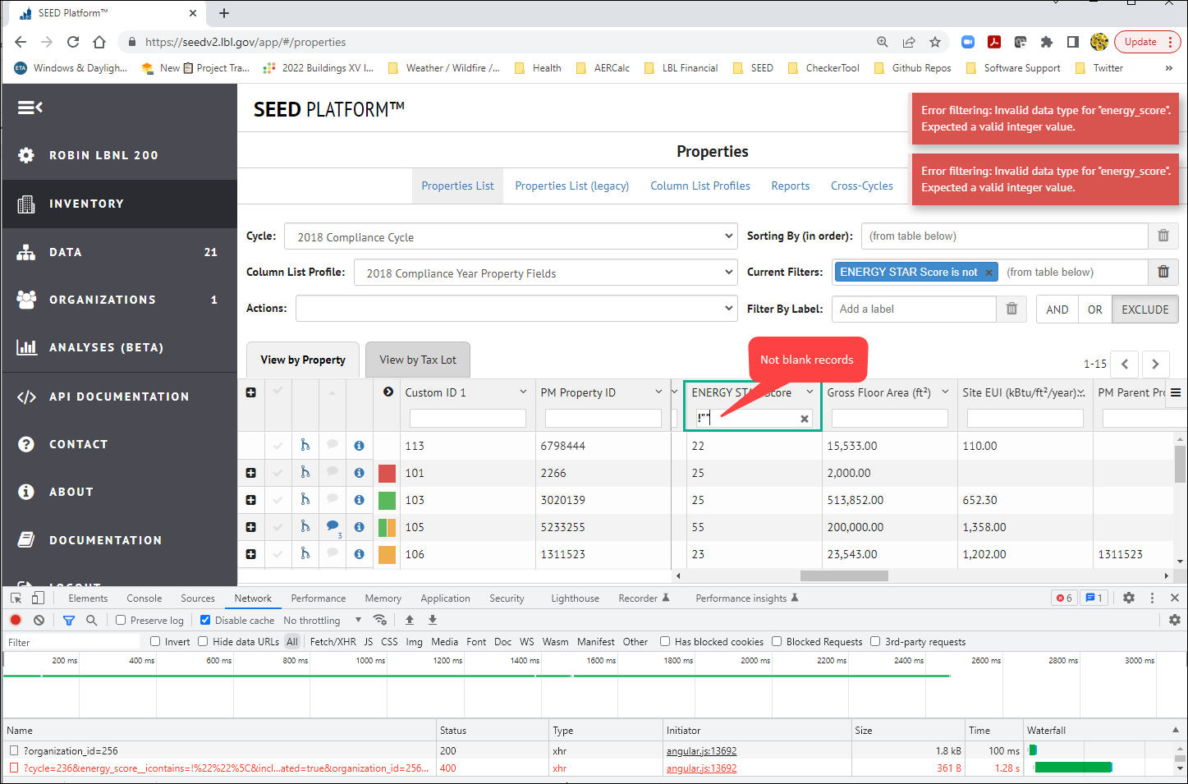Stop recording network log
This screenshot has width=1188, height=784.
[x=16, y=620]
